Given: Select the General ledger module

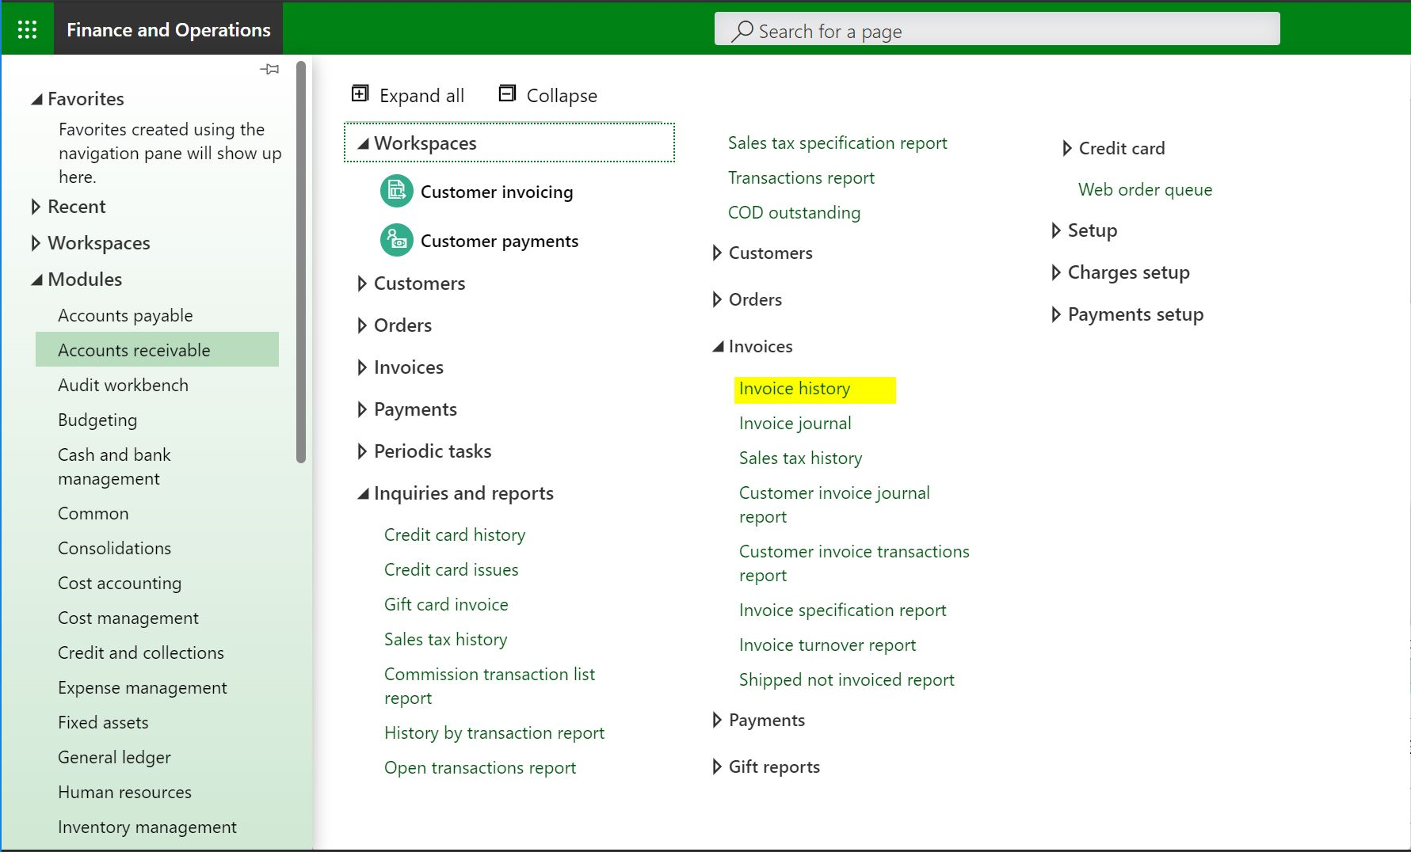Looking at the screenshot, I should tap(114, 757).
